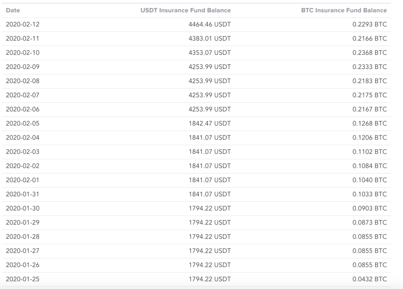Select the 4464.46 USDT value
403x289 pixels.
(210, 24)
